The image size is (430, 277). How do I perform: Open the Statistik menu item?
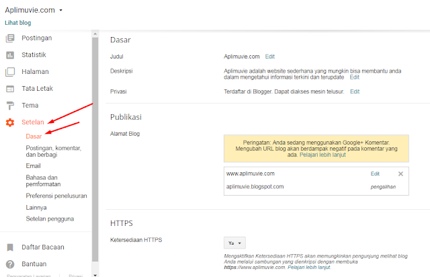(x=34, y=54)
